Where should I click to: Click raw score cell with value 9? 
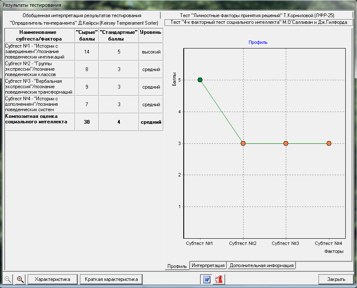[x=87, y=87]
